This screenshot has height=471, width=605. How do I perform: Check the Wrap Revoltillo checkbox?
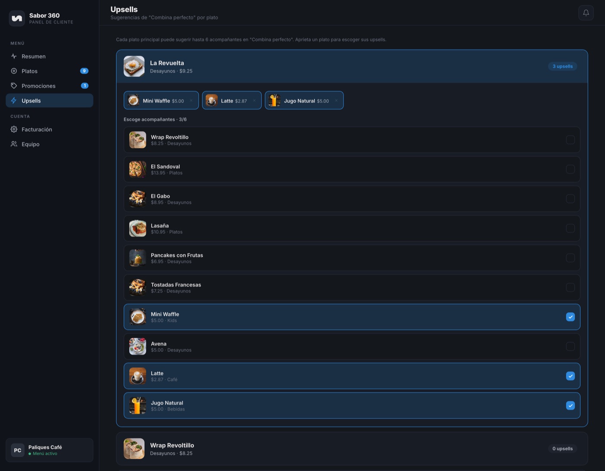(x=570, y=140)
